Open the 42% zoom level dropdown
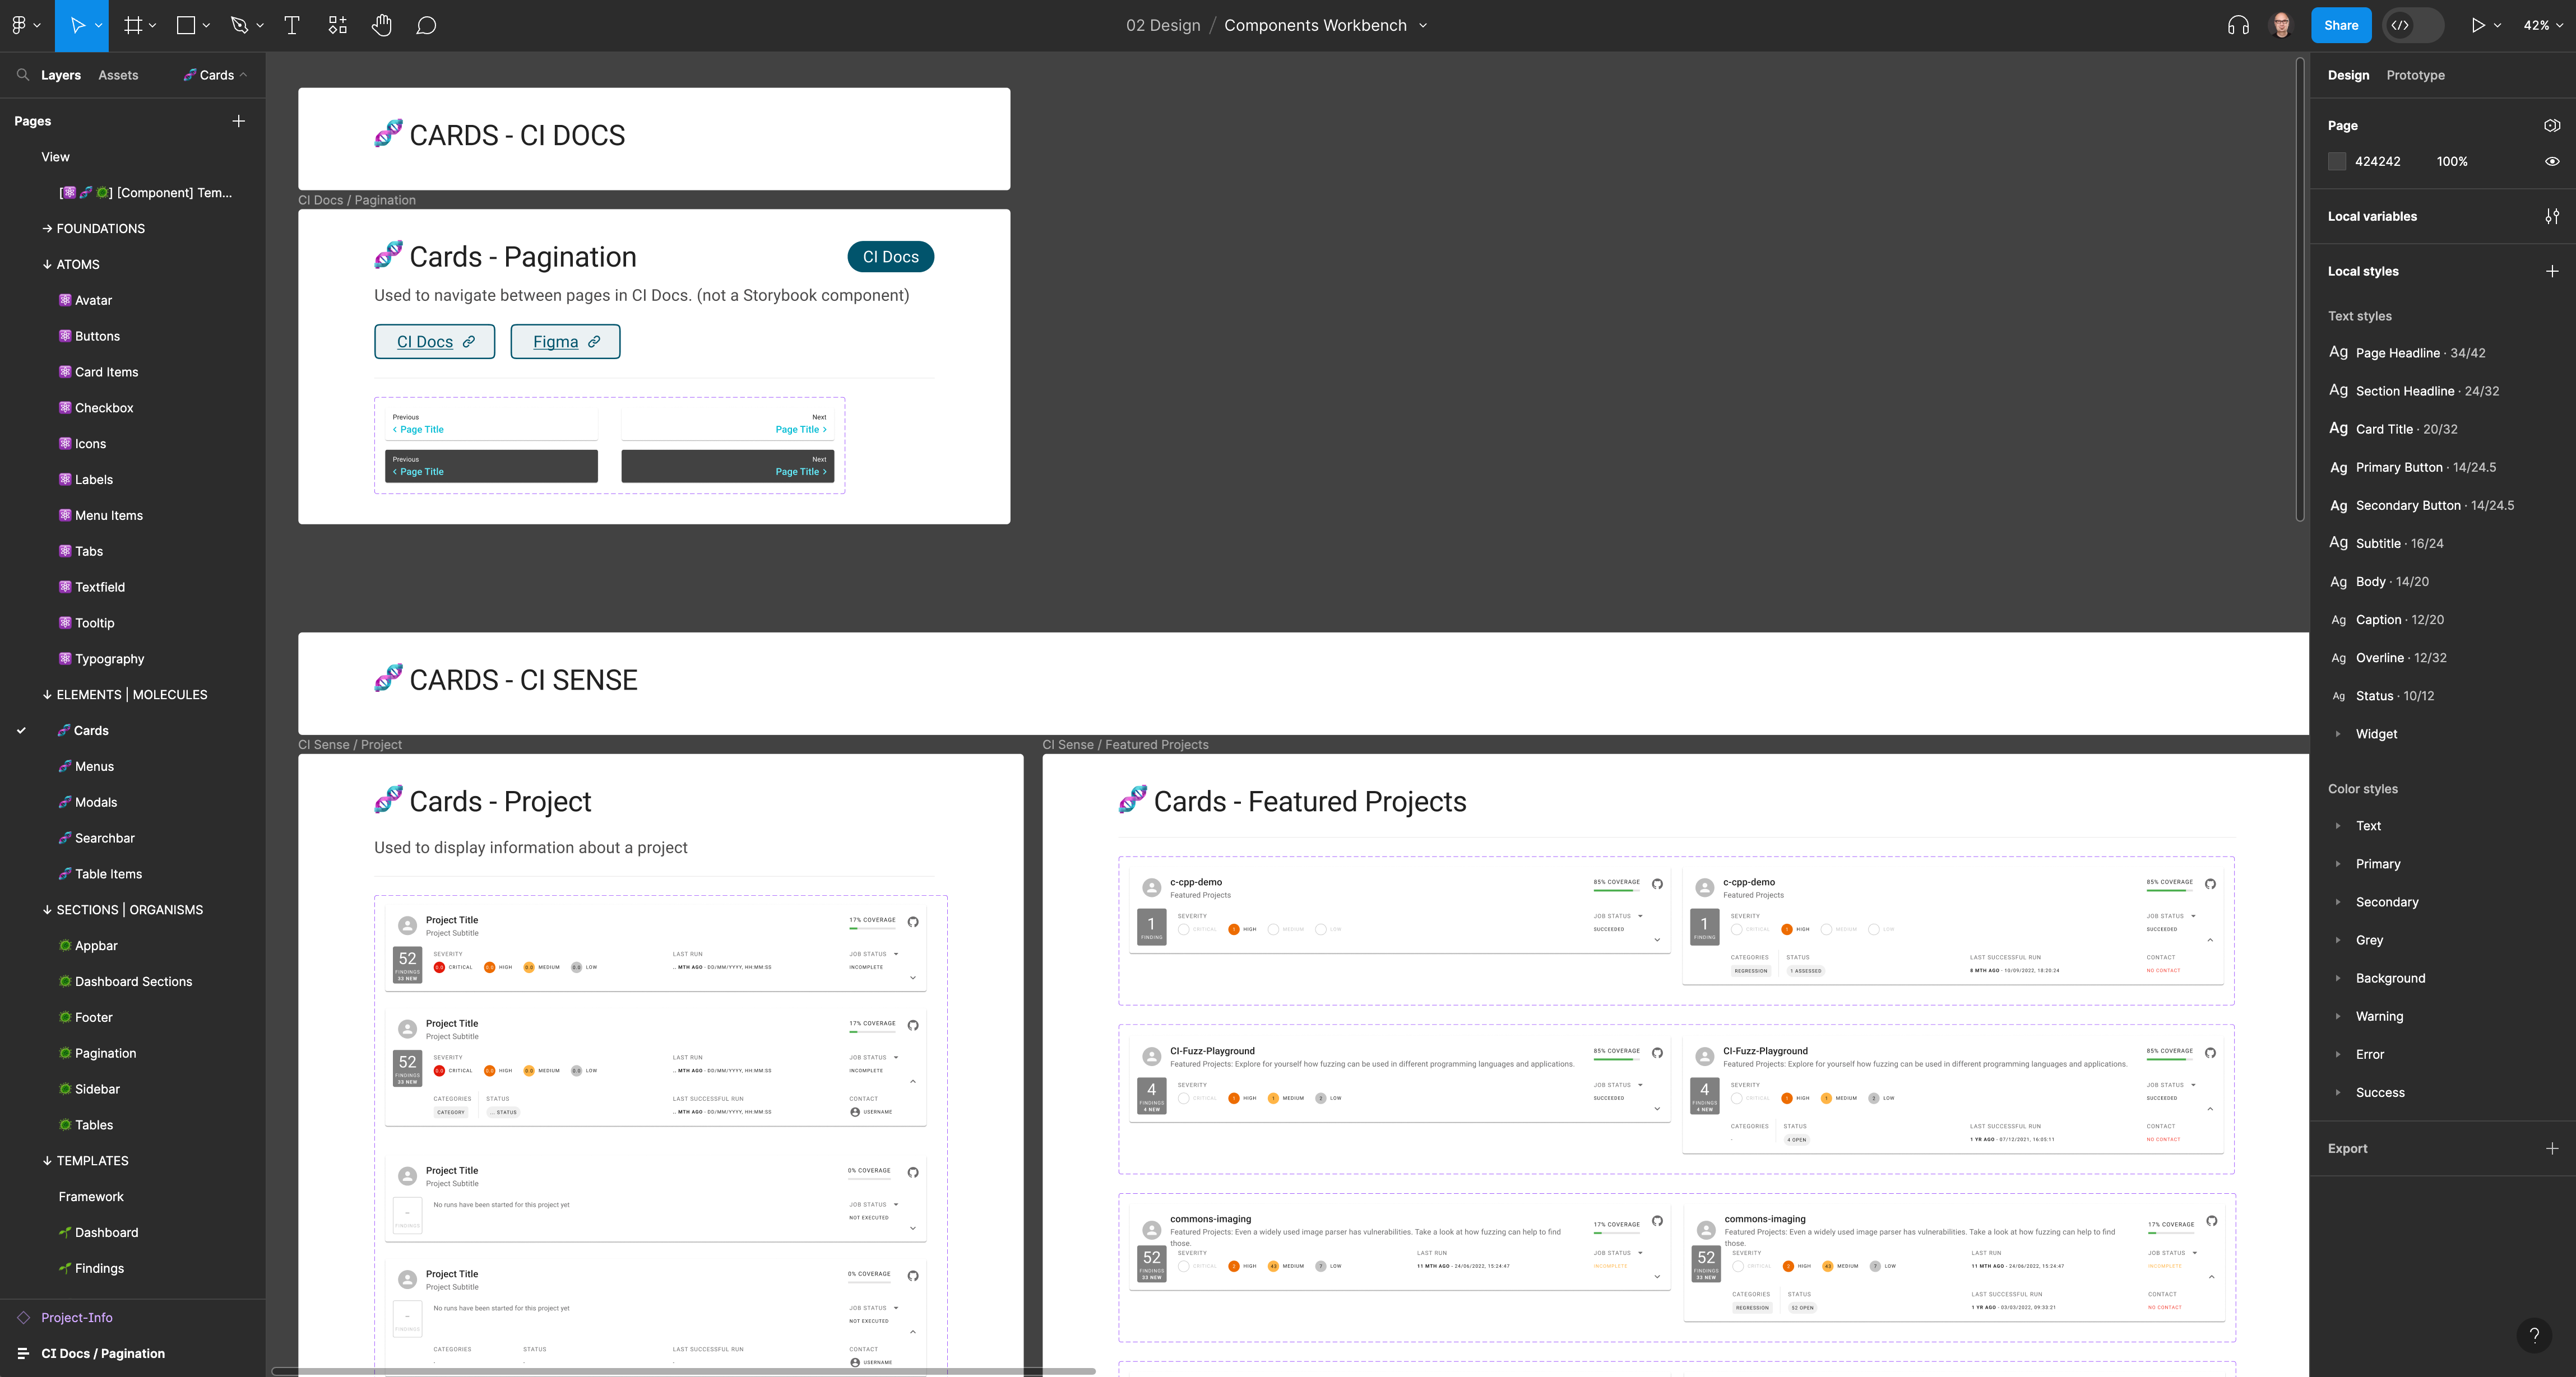 (2542, 25)
